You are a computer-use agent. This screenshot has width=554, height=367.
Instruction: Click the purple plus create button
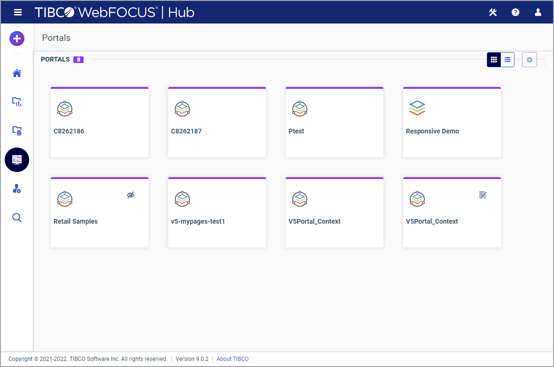pos(17,39)
